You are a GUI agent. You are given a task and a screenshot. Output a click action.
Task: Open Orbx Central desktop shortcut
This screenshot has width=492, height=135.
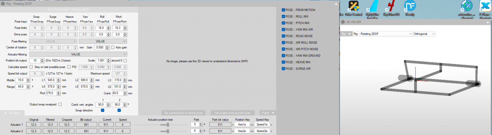(354, 8)
